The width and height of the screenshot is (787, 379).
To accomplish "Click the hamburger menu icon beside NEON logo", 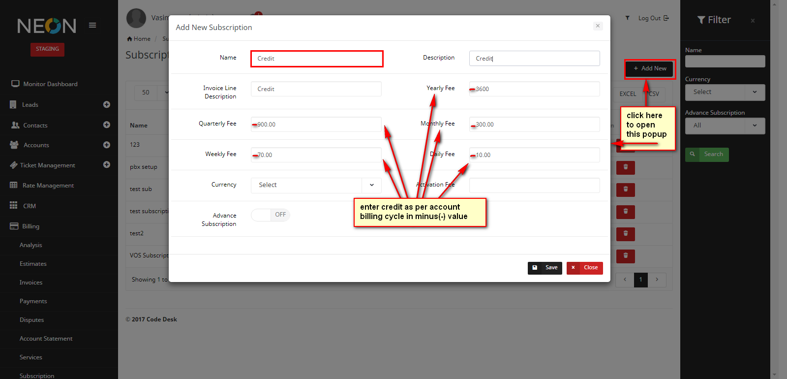I will [x=92, y=25].
